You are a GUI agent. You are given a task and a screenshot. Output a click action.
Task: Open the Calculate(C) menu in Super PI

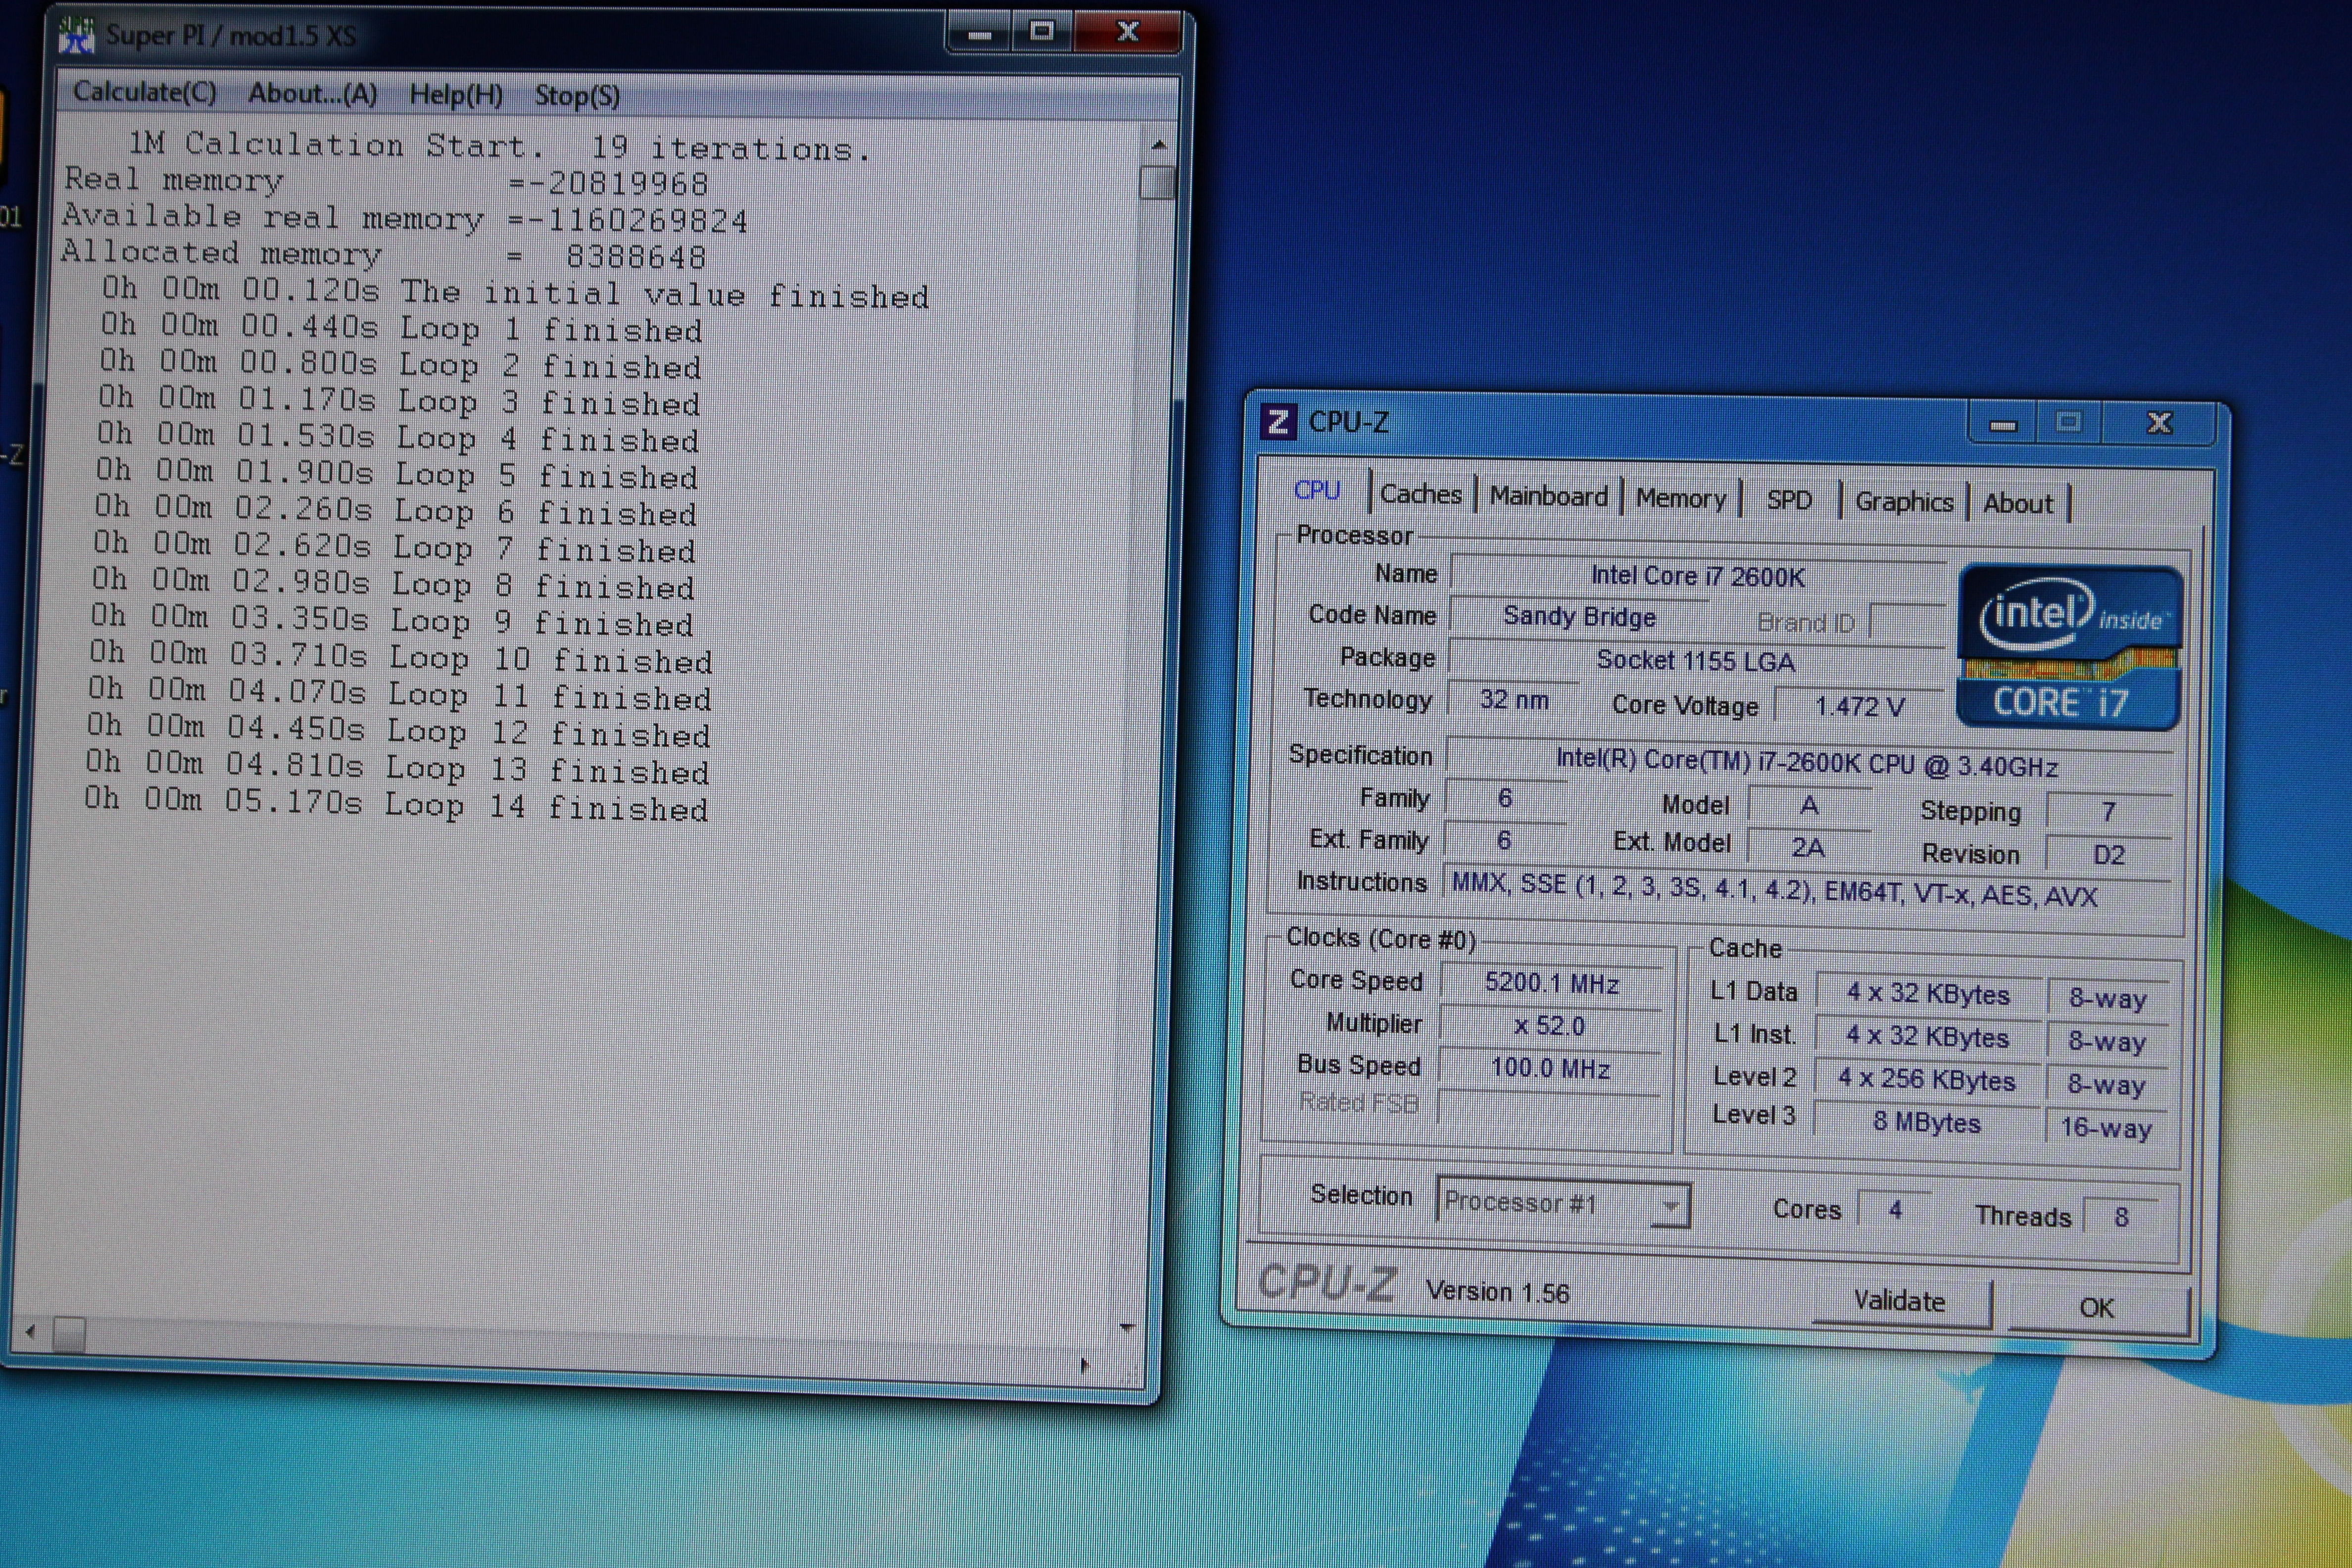pos(144,92)
